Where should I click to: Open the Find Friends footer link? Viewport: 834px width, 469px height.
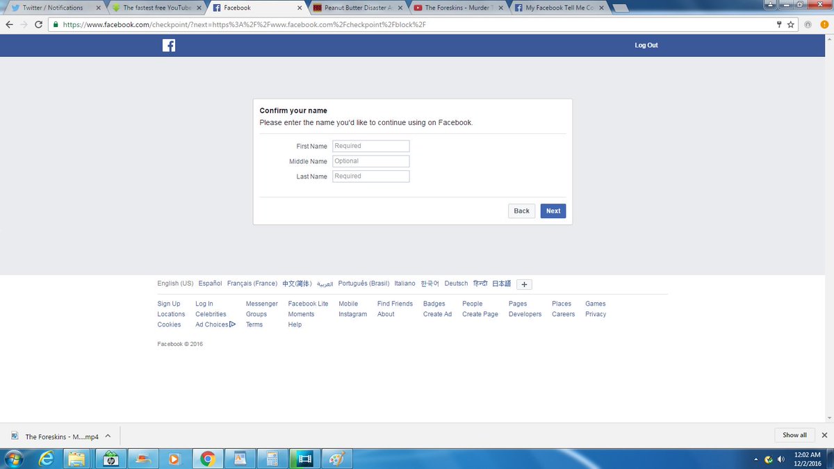click(395, 304)
